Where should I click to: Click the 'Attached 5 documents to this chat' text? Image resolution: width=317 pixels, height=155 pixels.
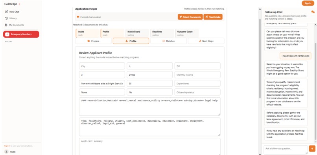[90, 25]
